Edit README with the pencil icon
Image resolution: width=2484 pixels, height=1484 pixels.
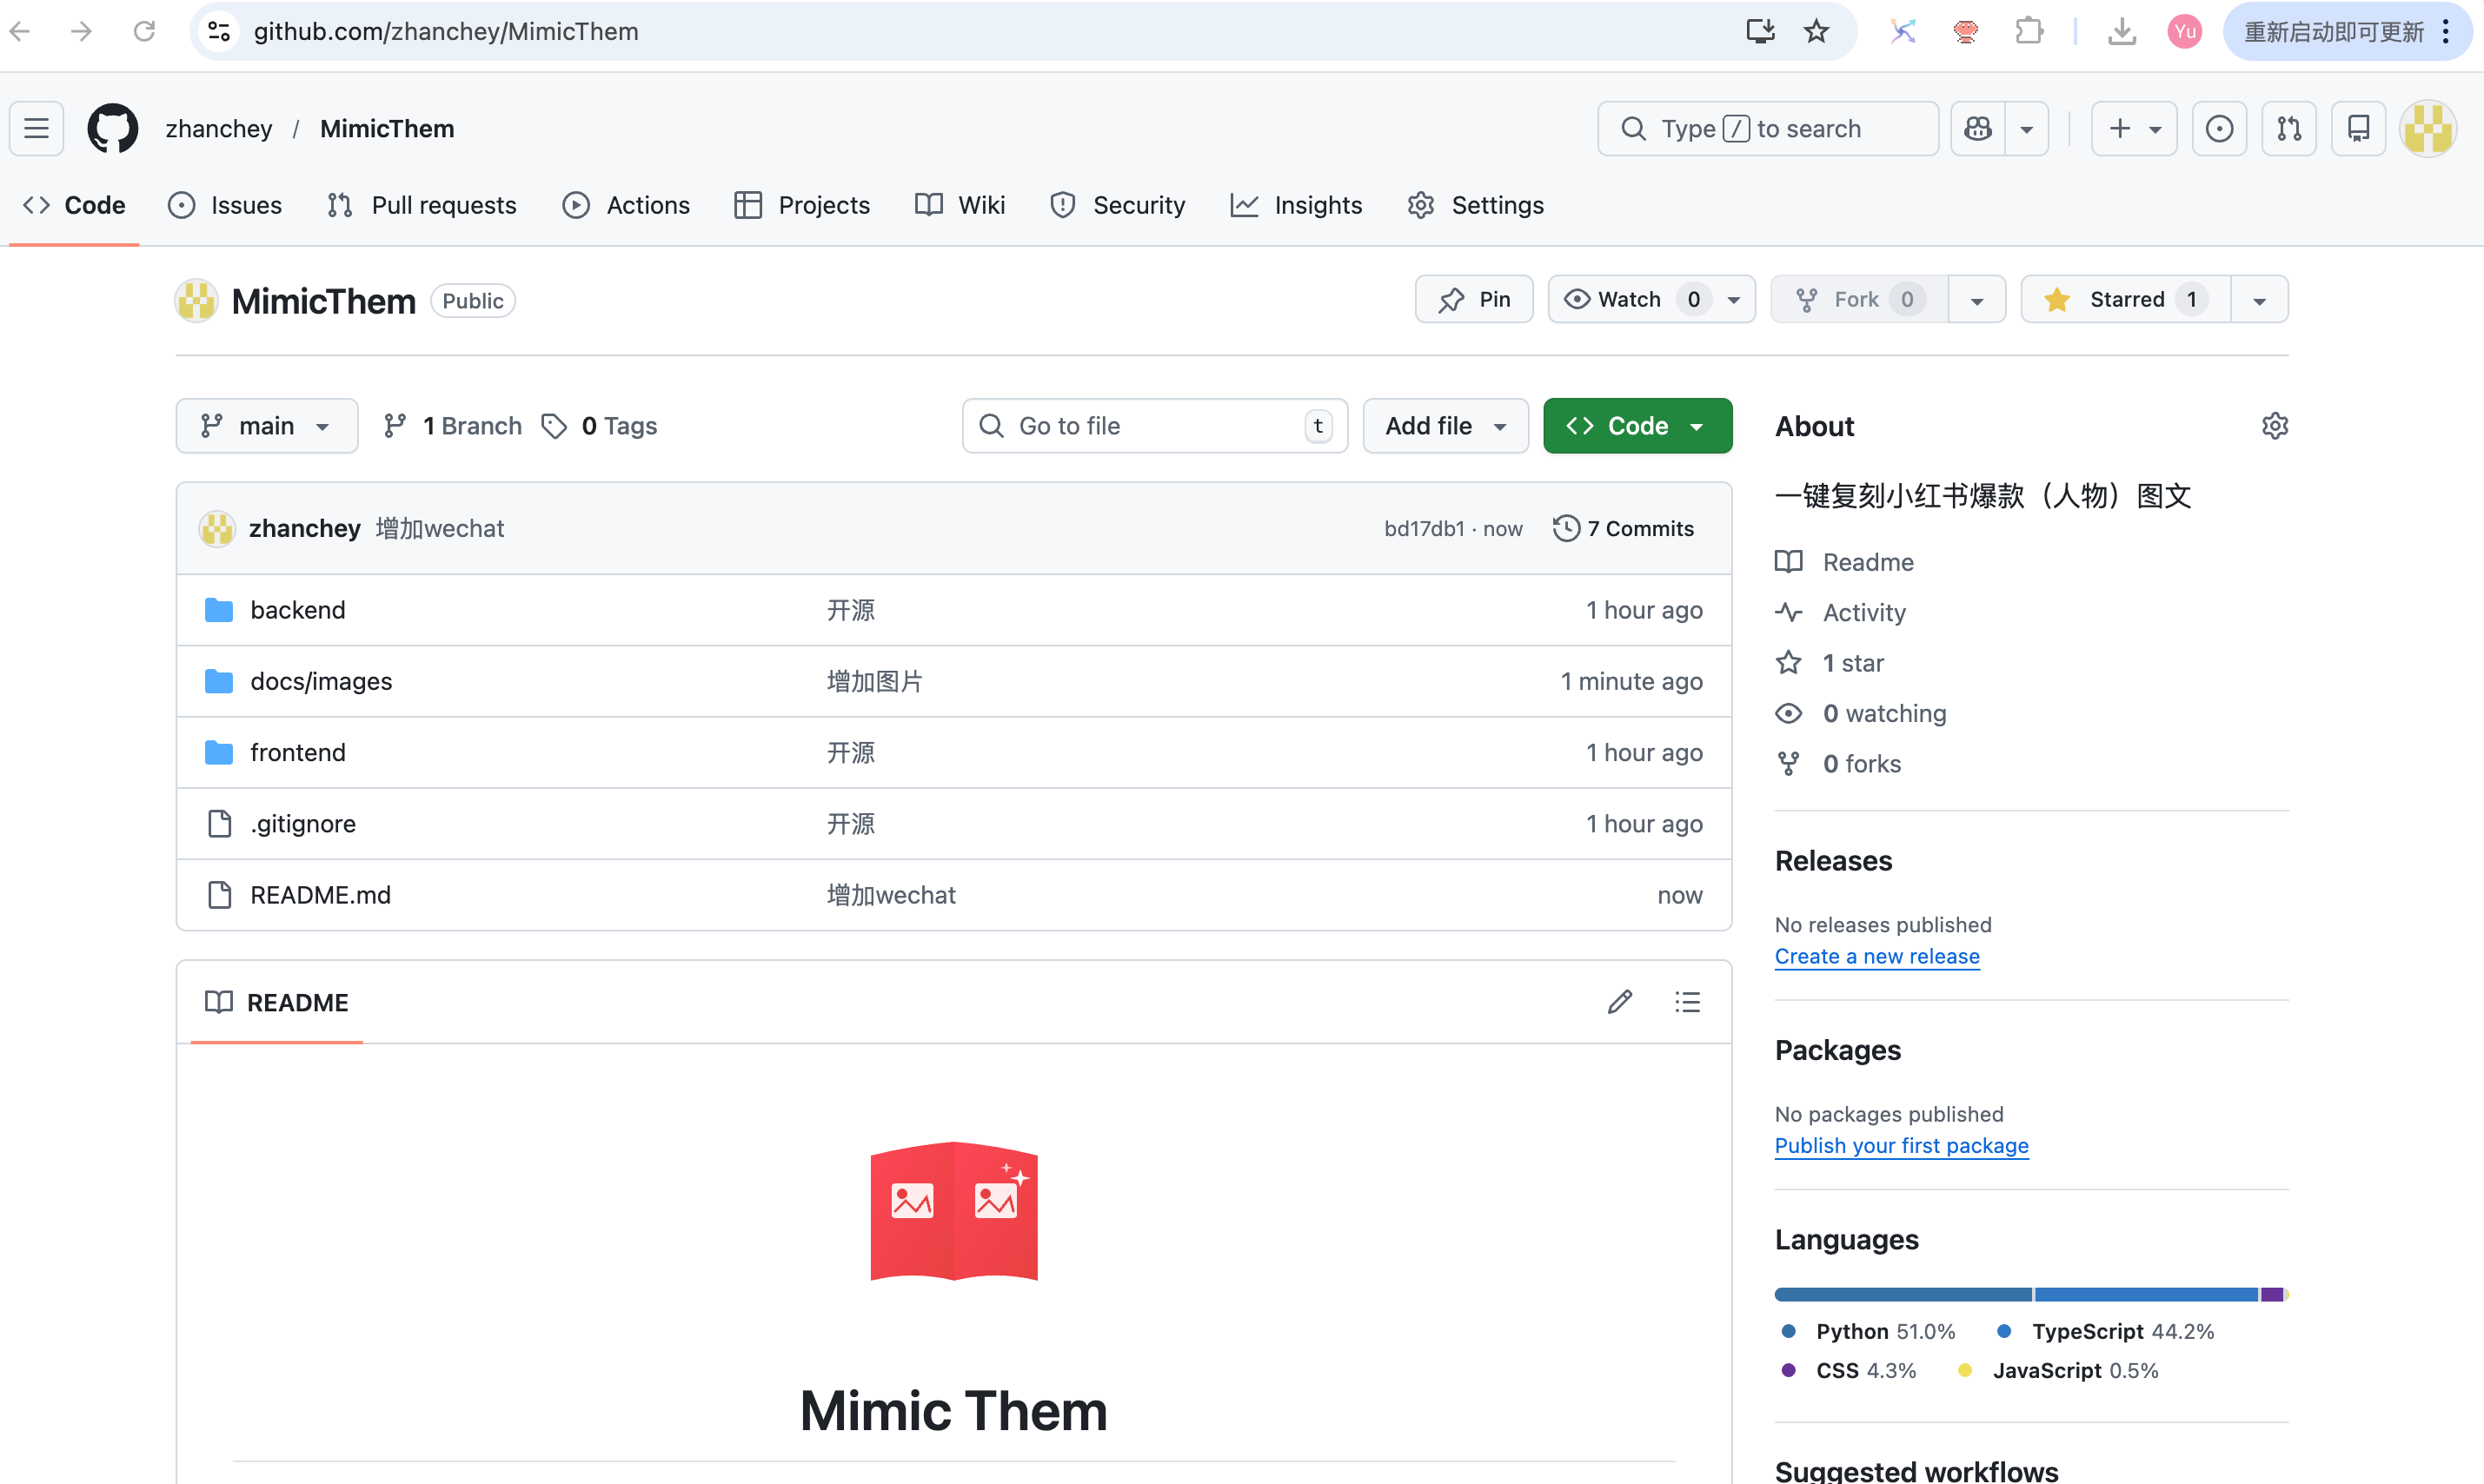tap(1620, 1002)
